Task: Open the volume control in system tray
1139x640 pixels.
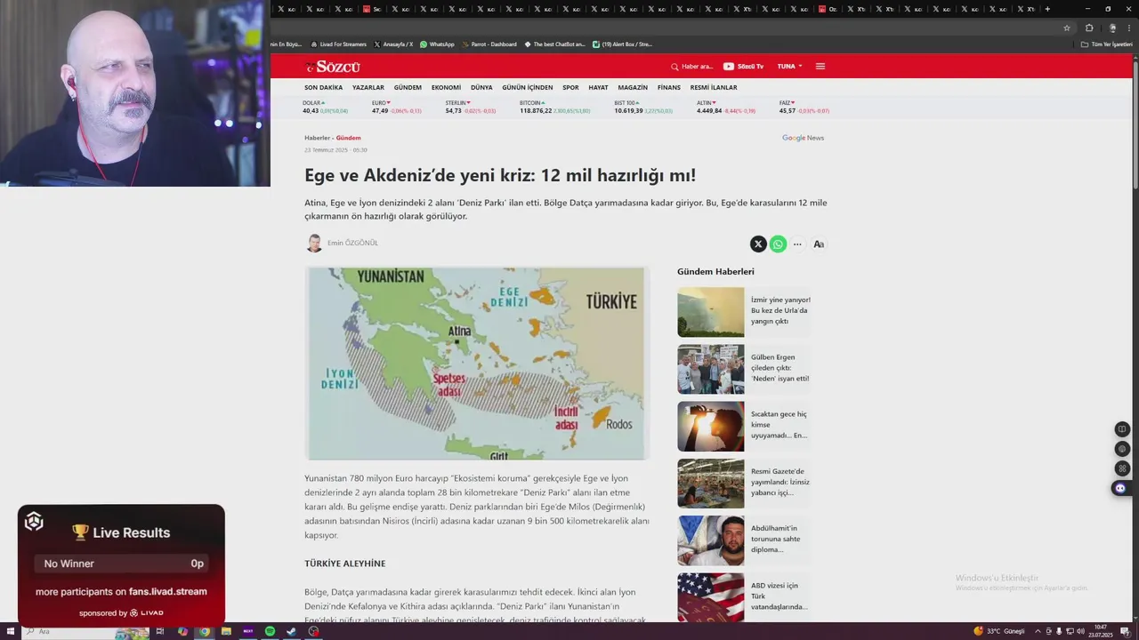Action: click(x=1080, y=631)
